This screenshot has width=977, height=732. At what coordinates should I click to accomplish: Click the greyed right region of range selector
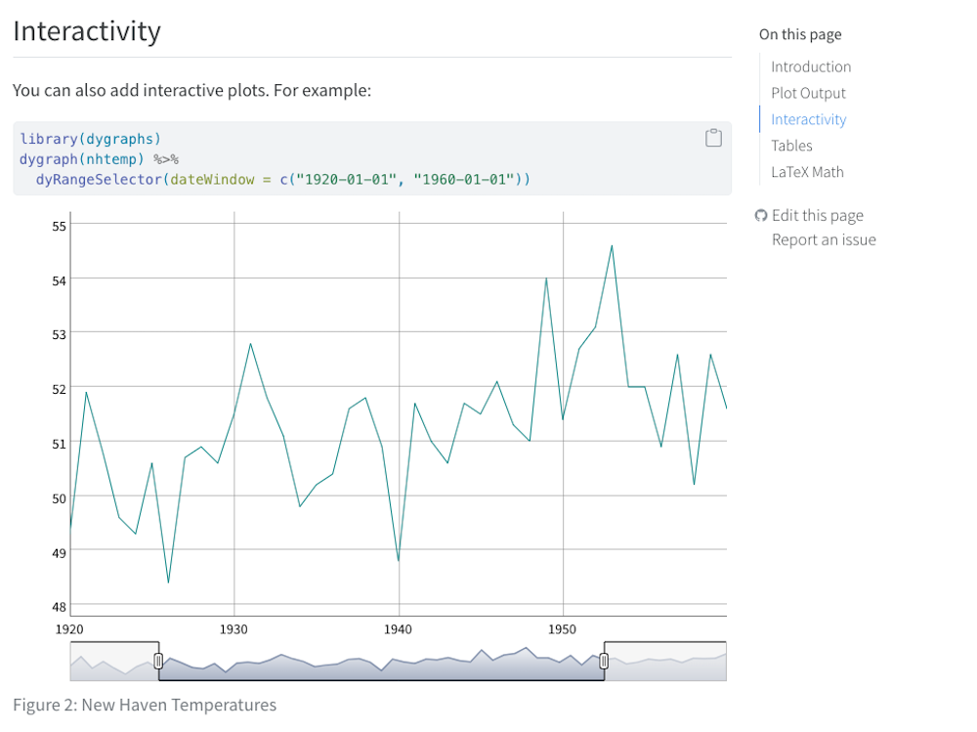[666, 662]
